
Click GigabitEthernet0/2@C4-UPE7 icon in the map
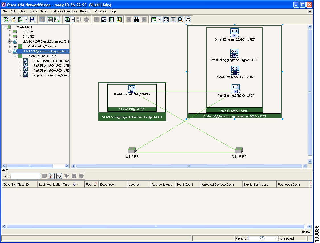pos(234,33)
